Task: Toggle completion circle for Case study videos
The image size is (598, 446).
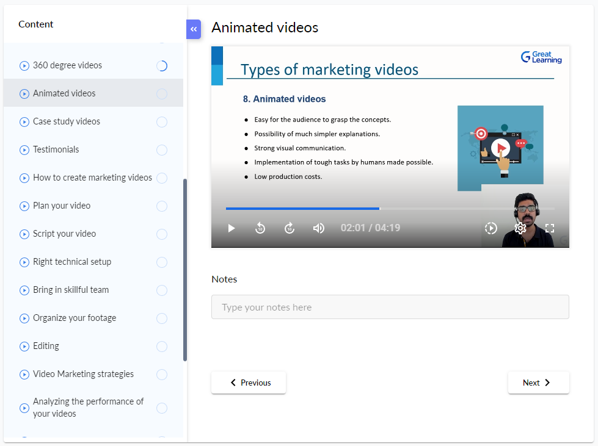Action: click(x=162, y=122)
